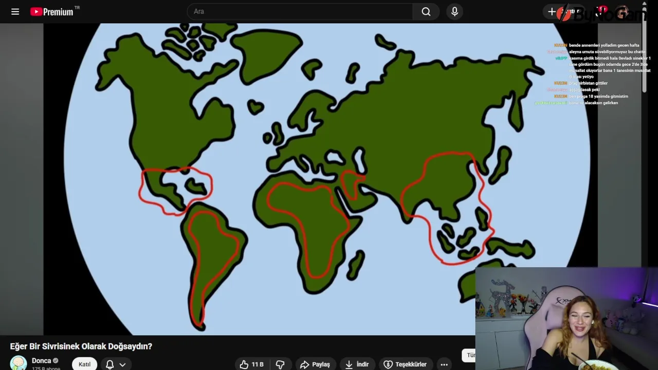This screenshot has width=658, height=370.
Task: Open more actions three-dot menu
Action: (444, 364)
